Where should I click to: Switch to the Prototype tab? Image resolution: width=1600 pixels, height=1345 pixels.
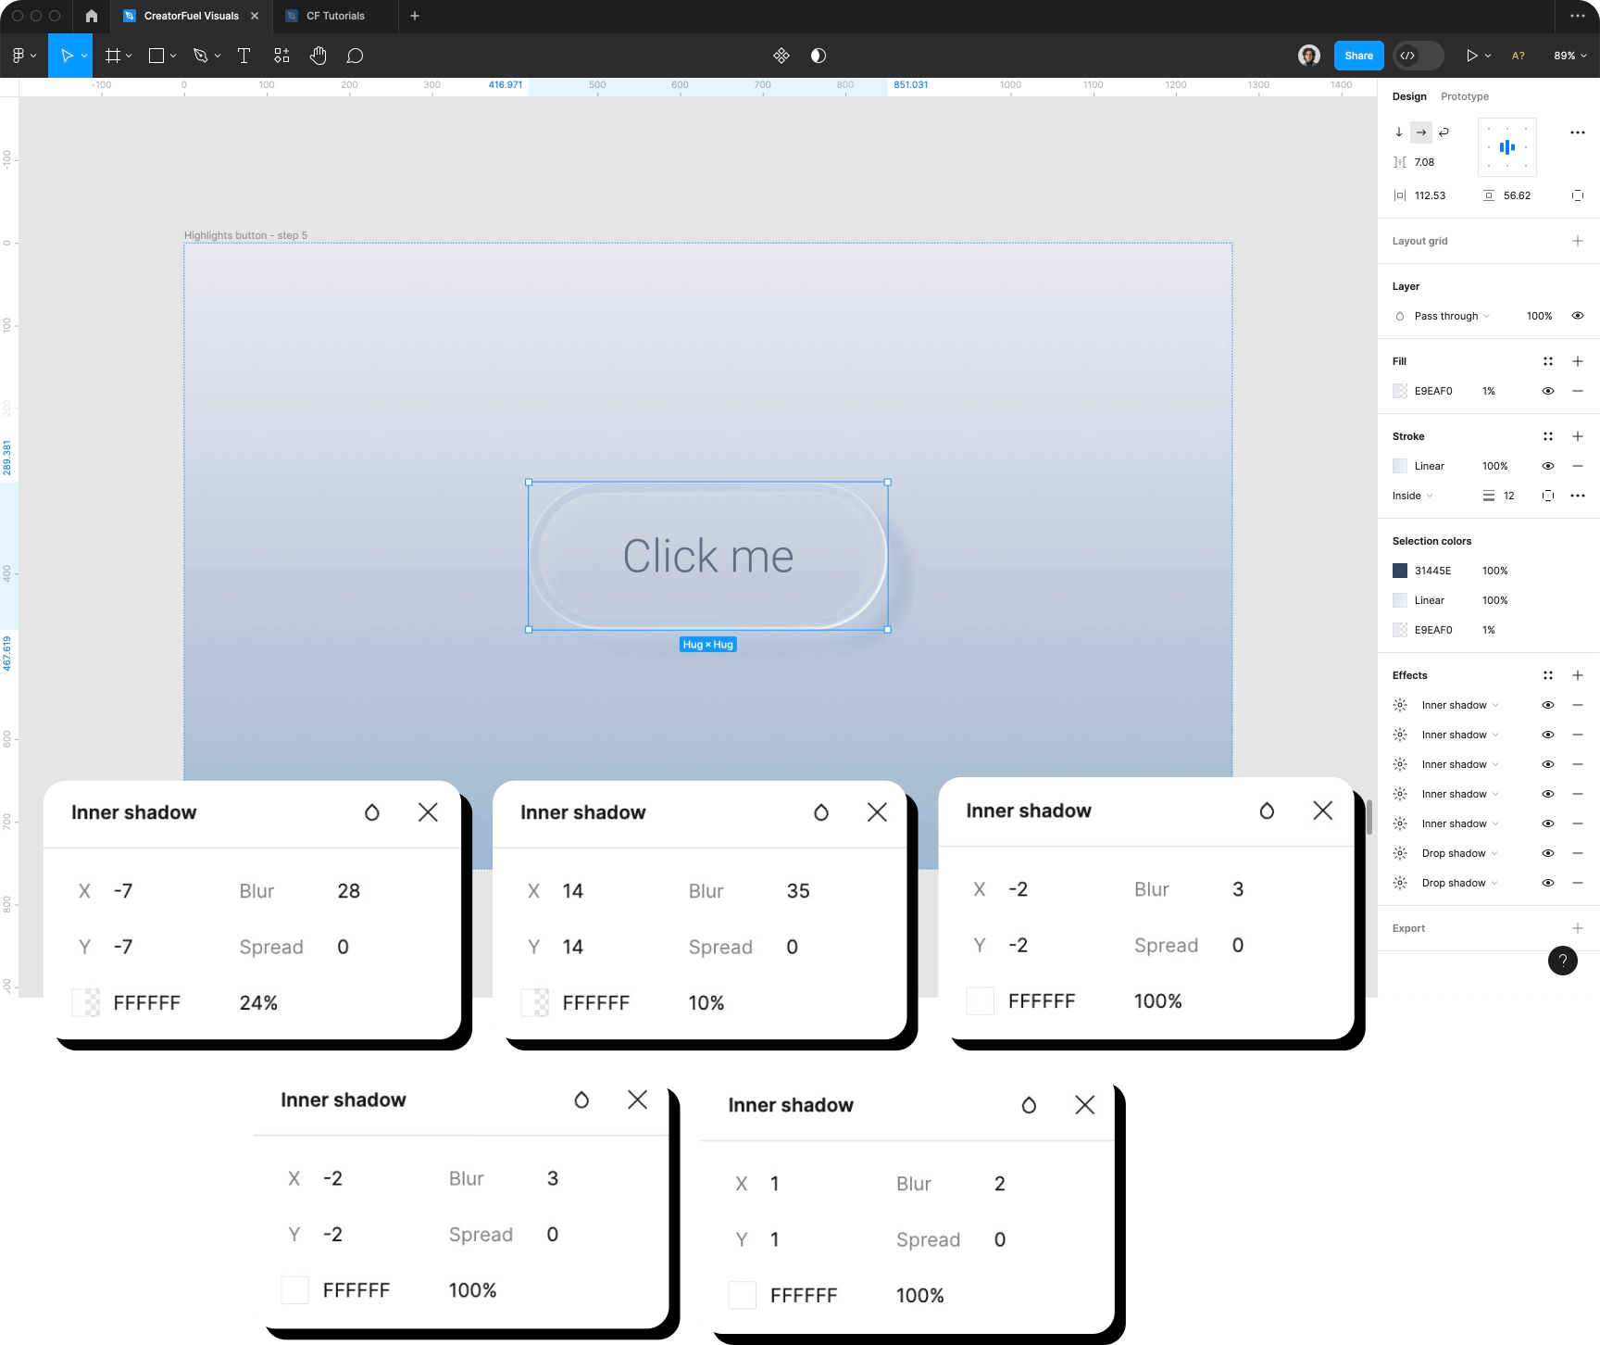1465,96
